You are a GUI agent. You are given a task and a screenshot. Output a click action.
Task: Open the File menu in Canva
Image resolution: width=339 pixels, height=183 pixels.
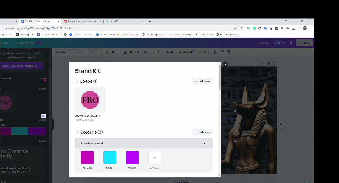coord(6,42)
